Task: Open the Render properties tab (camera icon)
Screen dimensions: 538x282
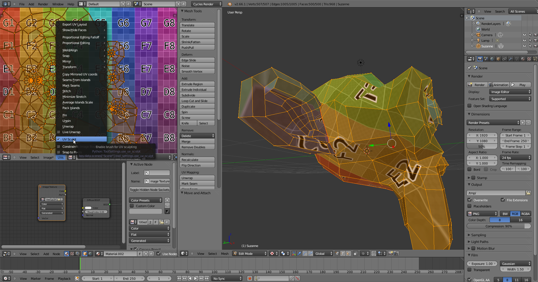Action: coord(480,59)
